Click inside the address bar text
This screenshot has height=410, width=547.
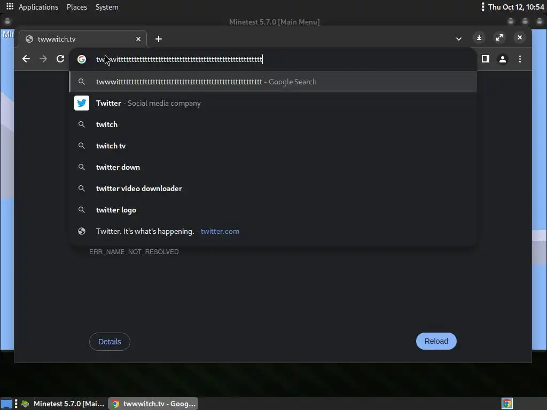point(179,59)
